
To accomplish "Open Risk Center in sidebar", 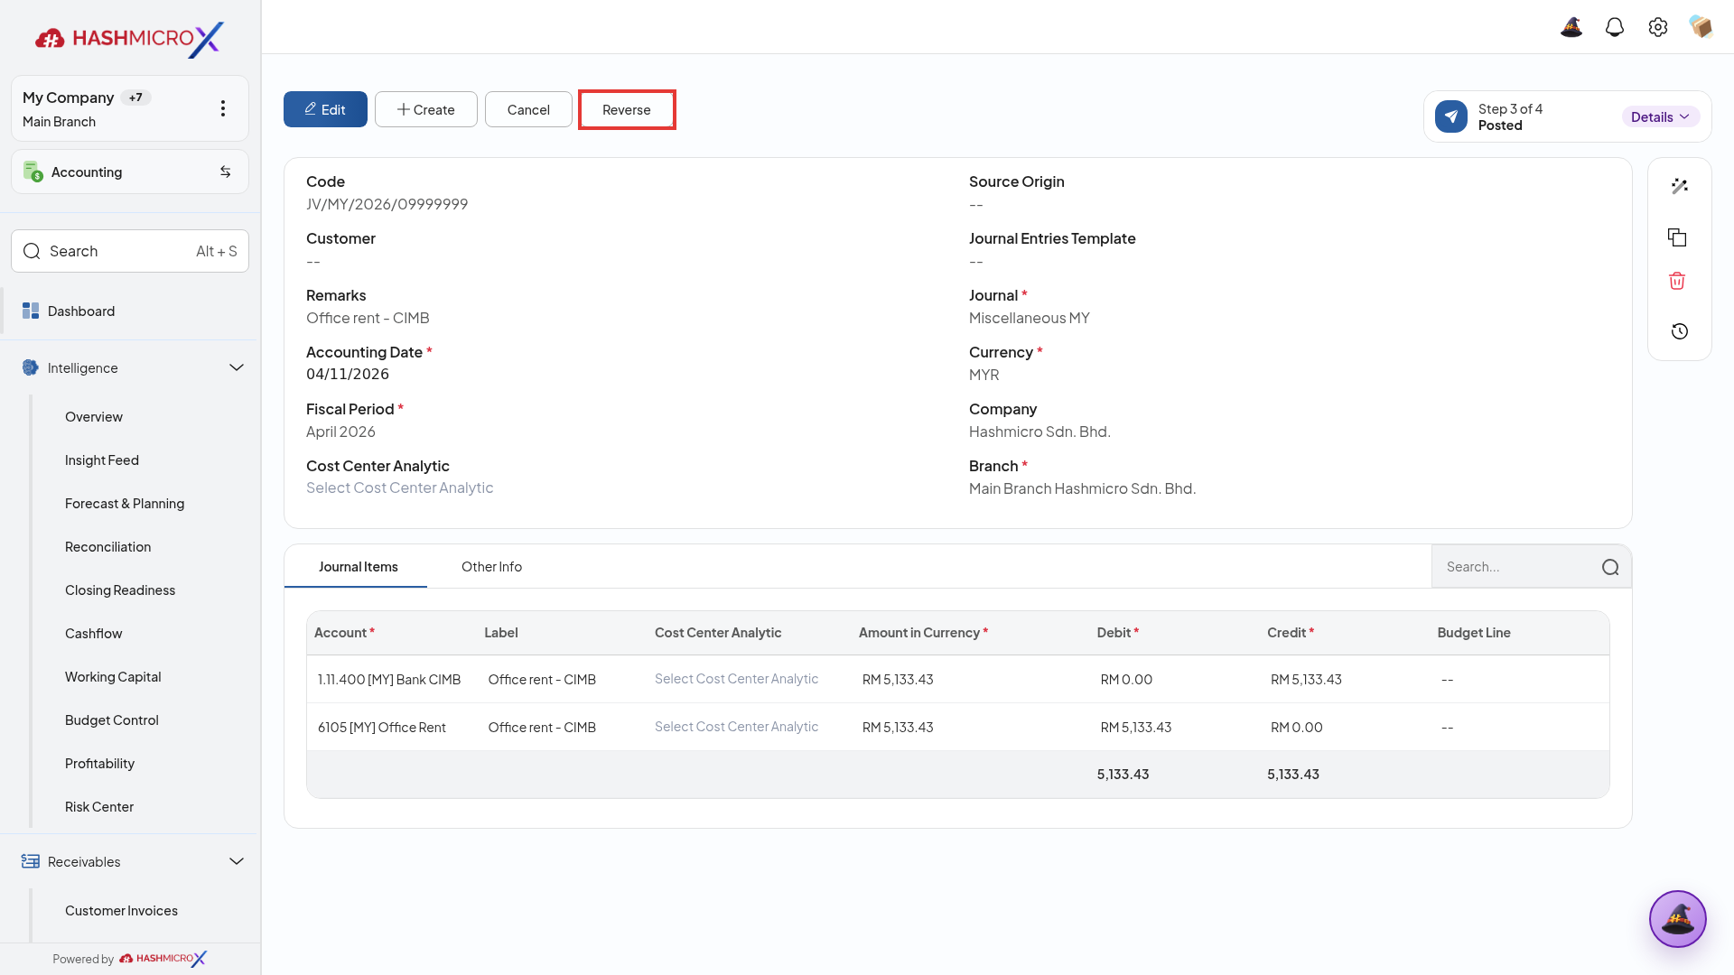I will 99,806.
